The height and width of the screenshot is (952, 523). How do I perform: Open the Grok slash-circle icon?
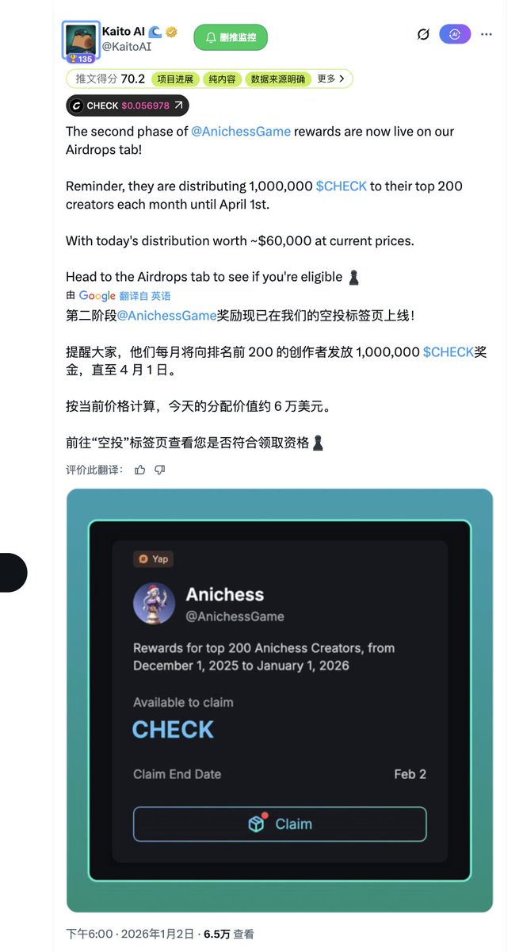pyautogui.click(x=423, y=35)
